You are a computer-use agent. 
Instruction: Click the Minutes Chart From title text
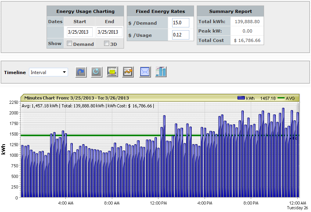[x=77, y=98]
